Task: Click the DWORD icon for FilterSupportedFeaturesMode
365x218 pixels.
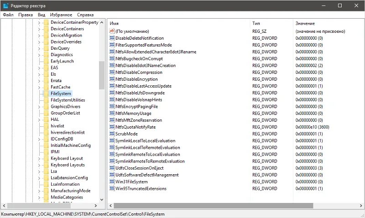Action: pos(112,45)
